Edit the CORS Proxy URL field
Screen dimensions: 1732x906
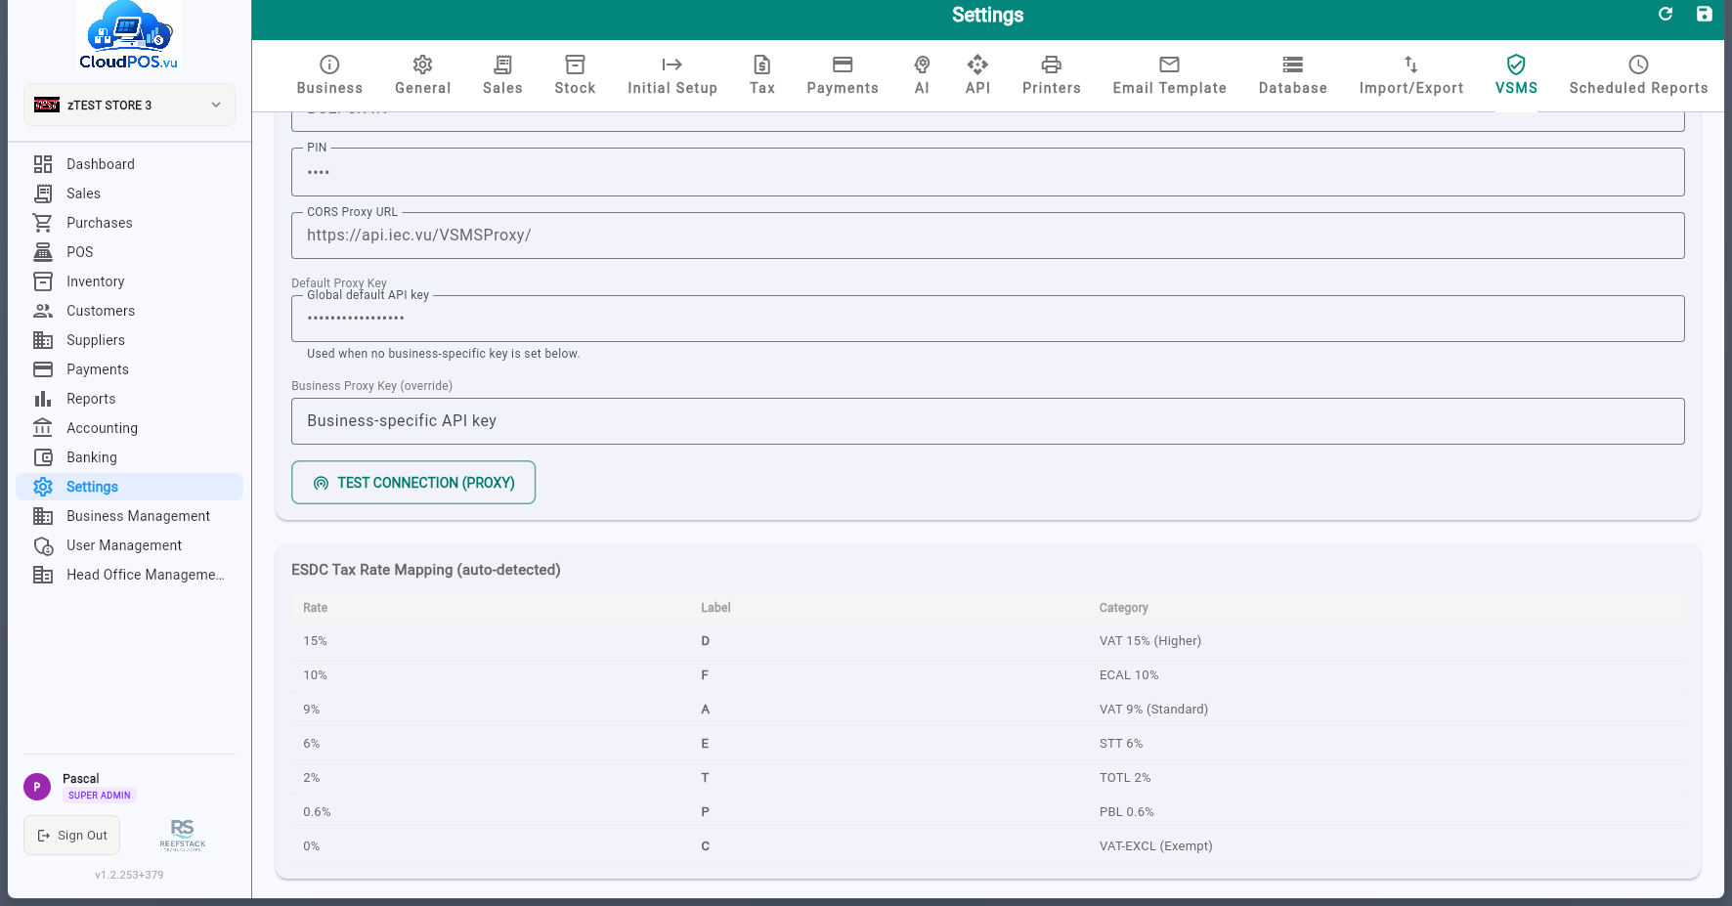coord(987,236)
